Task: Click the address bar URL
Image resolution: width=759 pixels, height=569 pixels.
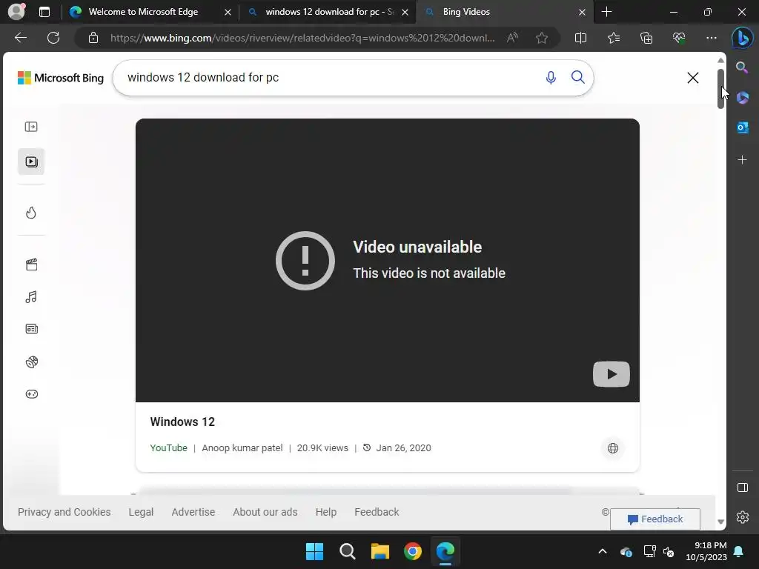Action: point(302,38)
